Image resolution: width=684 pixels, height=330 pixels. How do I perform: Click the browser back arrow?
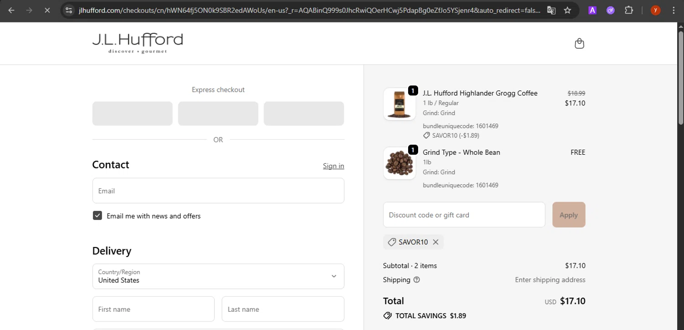pos(11,10)
